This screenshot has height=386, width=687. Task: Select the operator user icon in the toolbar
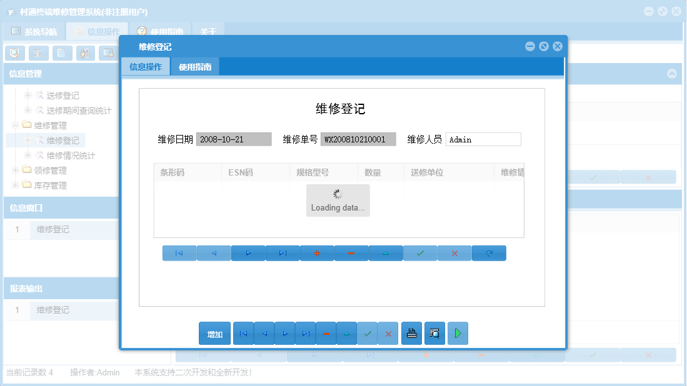pos(84,53)
